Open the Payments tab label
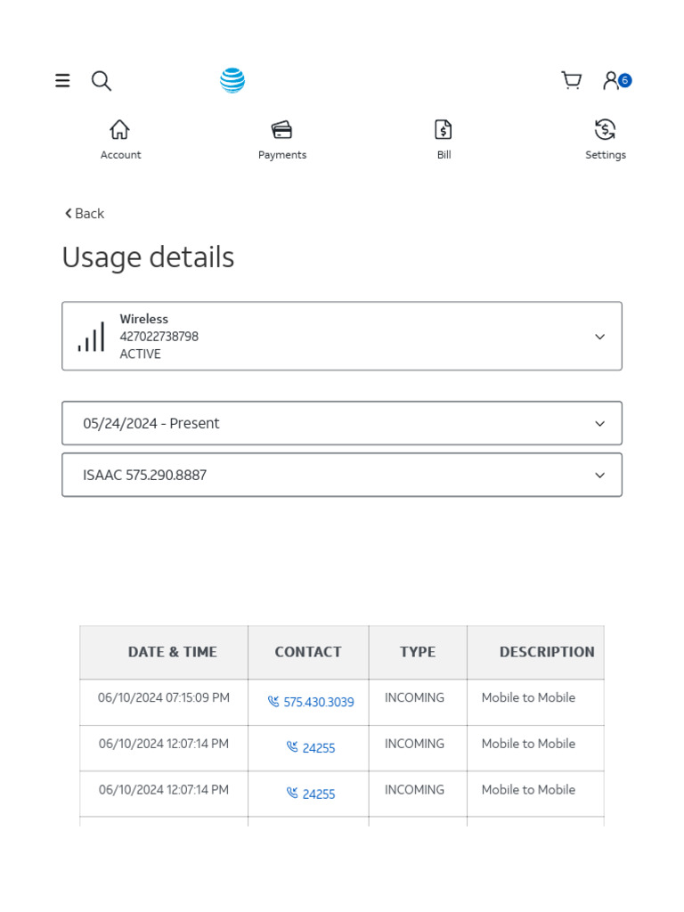This screenshot has height=912, width=684. coord(282,155)
